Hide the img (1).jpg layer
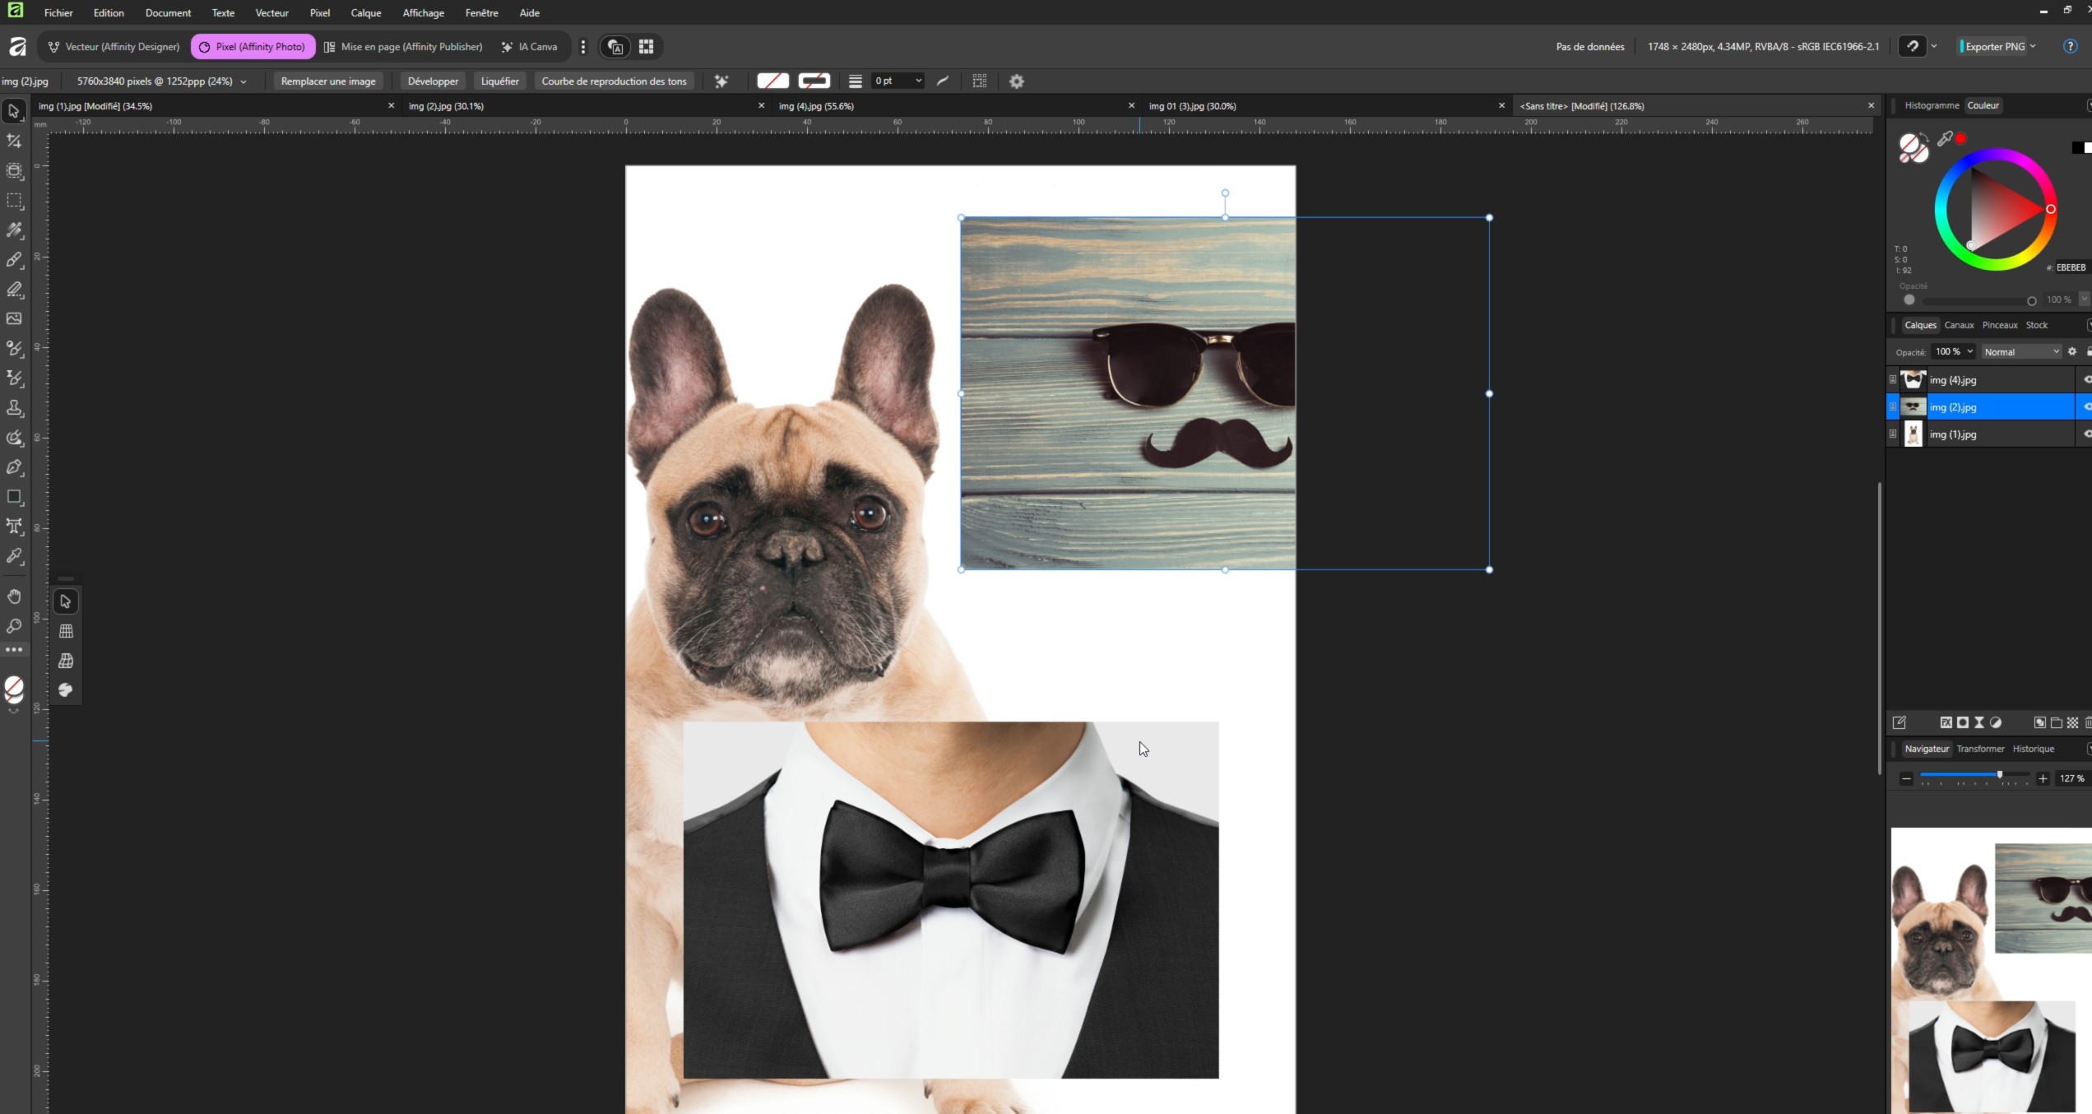This screenshot has width=2092, height=1114. pos(2087,434)
